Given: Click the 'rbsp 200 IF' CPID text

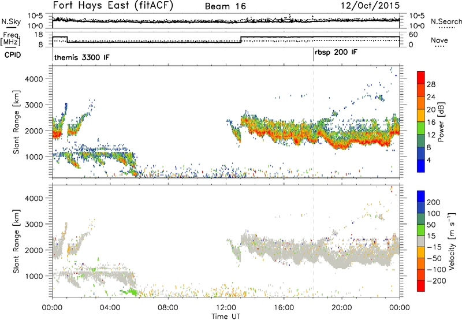Looking at the screenshot, I should (x=336, y=53).
